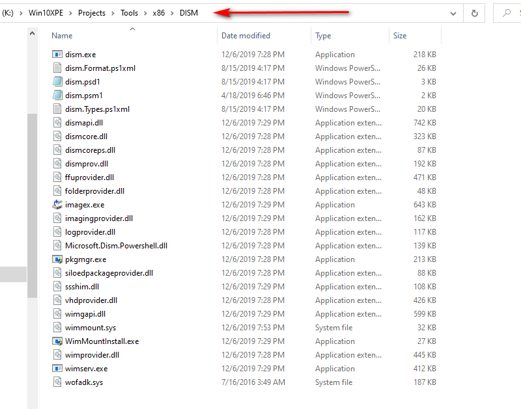Select the vhdprovider.dll file name

pyautogui.click(x=91, y=300)
